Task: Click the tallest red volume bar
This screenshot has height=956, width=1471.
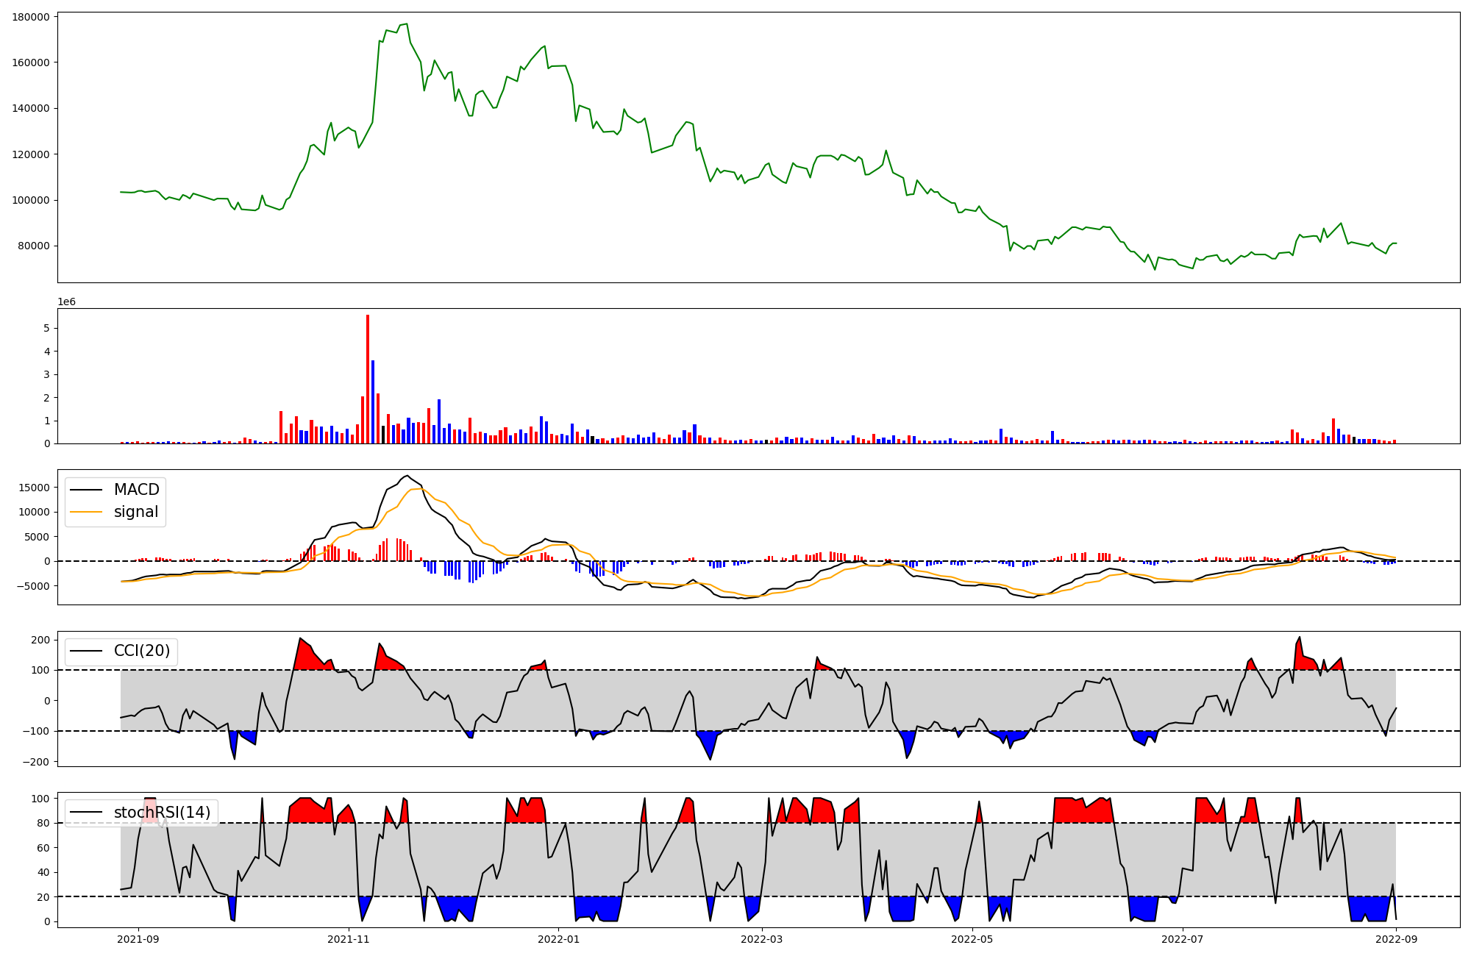Action: point(368,379)
